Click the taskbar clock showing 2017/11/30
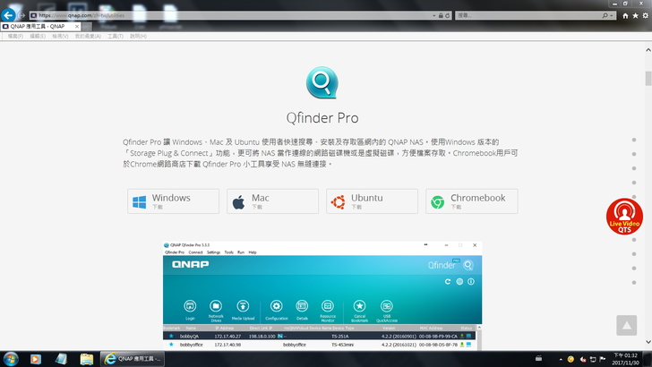Image resolution: width=652 pixels, height=367 pixels. [x=625, y=359]
